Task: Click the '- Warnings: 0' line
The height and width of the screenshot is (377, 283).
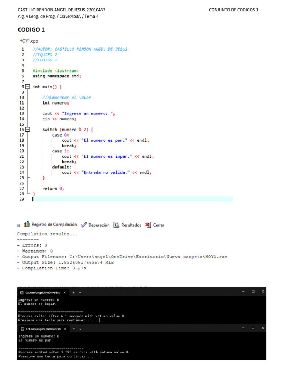Action: [x=35, y=251]
